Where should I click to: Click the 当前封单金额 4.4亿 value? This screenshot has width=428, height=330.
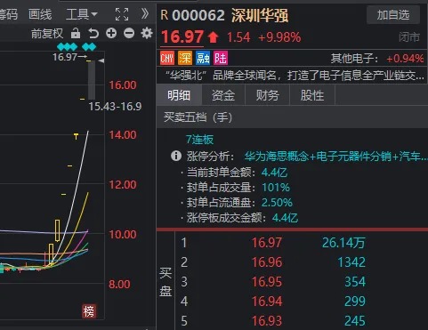(x=274, y=173)
